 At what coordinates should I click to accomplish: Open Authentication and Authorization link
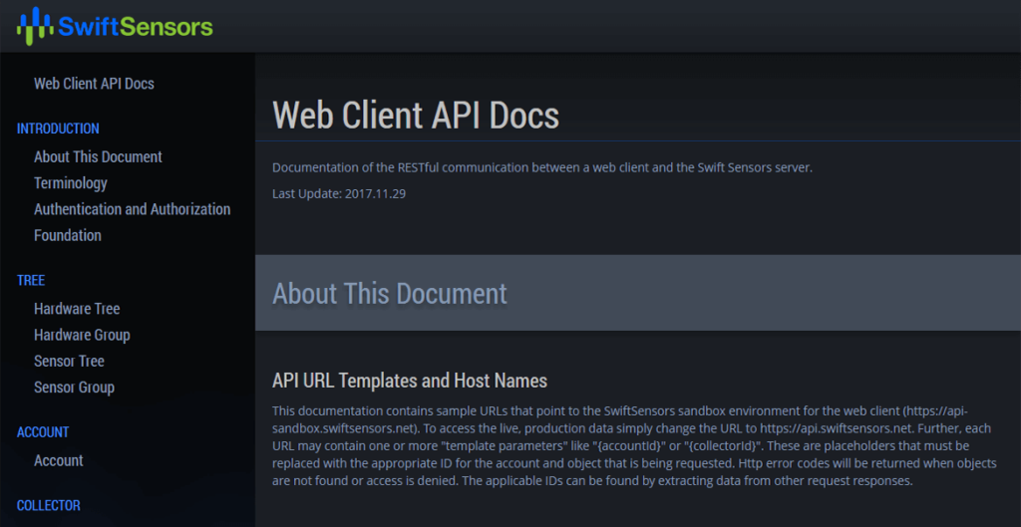coord(133,209)
